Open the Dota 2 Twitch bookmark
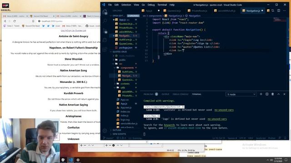Viewport: 291px width, 163px height. pyautogui.click(x=11, y=26)
